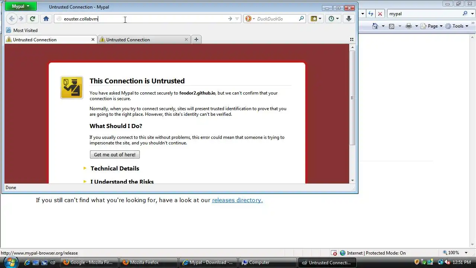This screenshot has width=476, height=268.
Task: Switch to Google - Mozilla Firefox taskbar button
Action: pyautogui.click(x=89, y=262)
